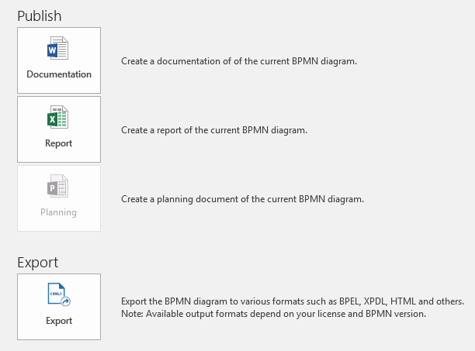Click the grey P badge on Planning icon
Viewport: 475px width, 351px height.
pos(52,188)
